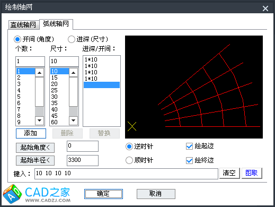This screenshot has height=207, width=275.
Task: Uncheck the 绘起边 checkbox
Action: (x=189, y=146)
